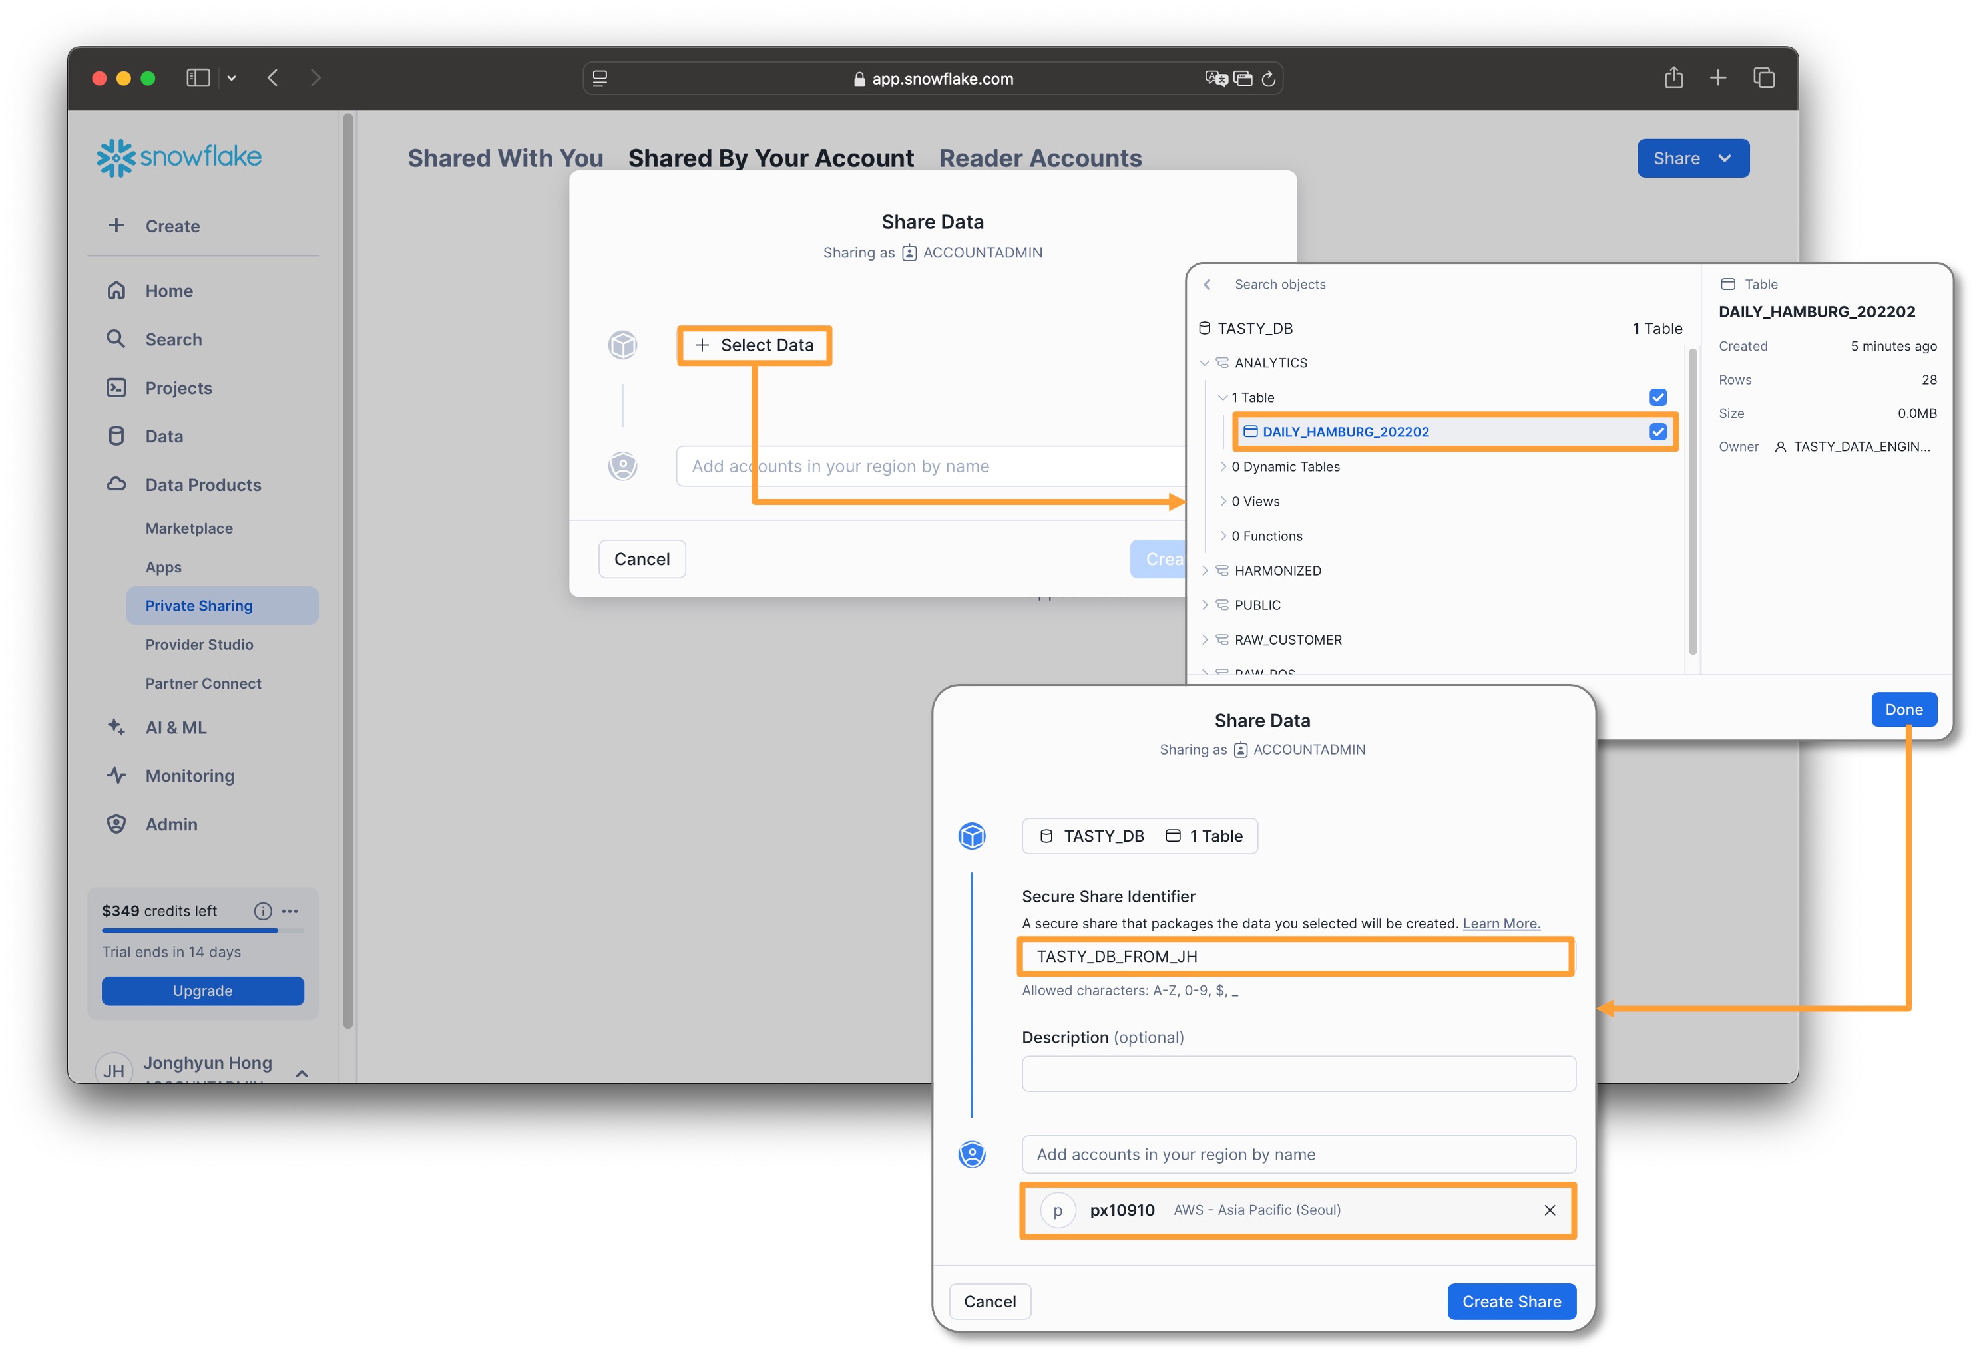This screenshot has height=1354, width=1977.
Task: Expand the 0 Views node
Action: click(x=1222, y=502)
